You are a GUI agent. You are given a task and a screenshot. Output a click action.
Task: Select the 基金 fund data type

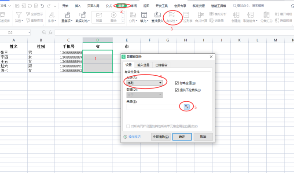click(x=114, y=17)
